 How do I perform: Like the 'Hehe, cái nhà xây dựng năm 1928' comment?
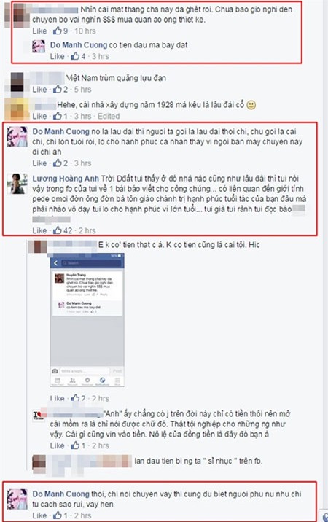coord(39,116)
